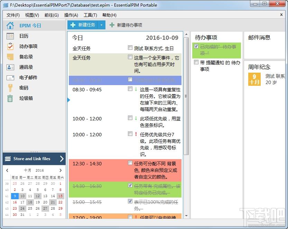Open the 日历 calendar module icon
288x229 pixels.
(x=10, y=36)
